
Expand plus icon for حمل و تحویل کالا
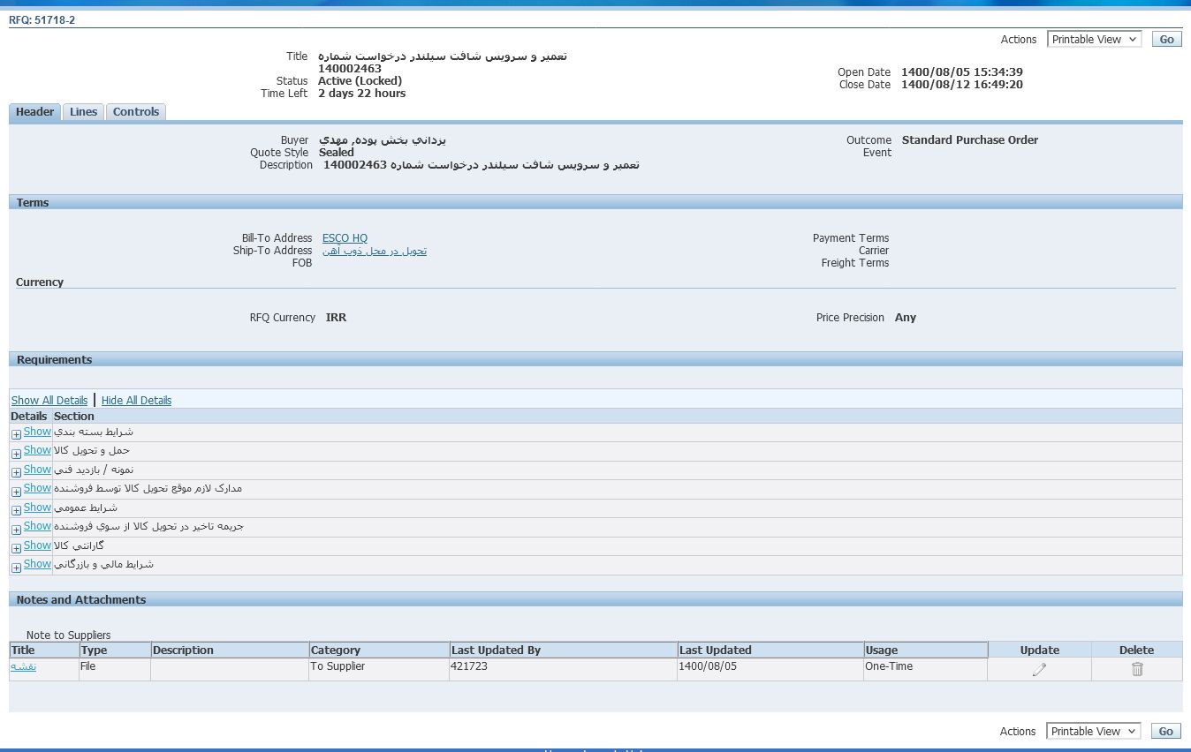click(x=16, y=453)
